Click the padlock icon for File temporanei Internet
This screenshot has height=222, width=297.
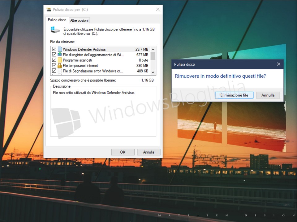coord(60,66)
